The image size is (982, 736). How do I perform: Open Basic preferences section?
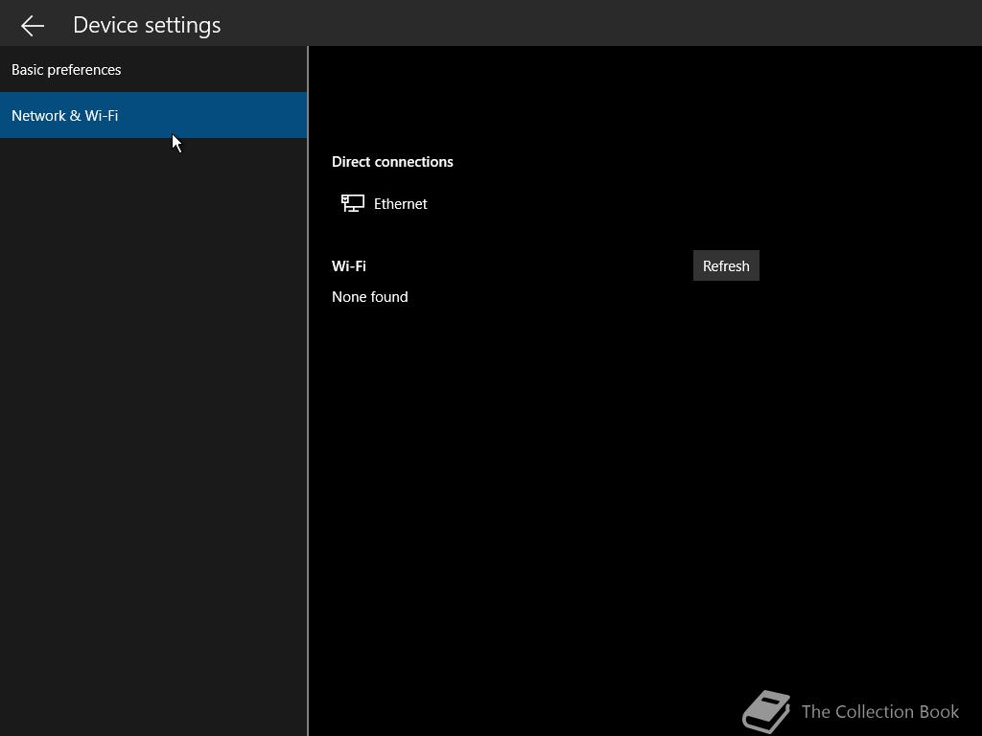pyautogui.click(x=153, y=69)
